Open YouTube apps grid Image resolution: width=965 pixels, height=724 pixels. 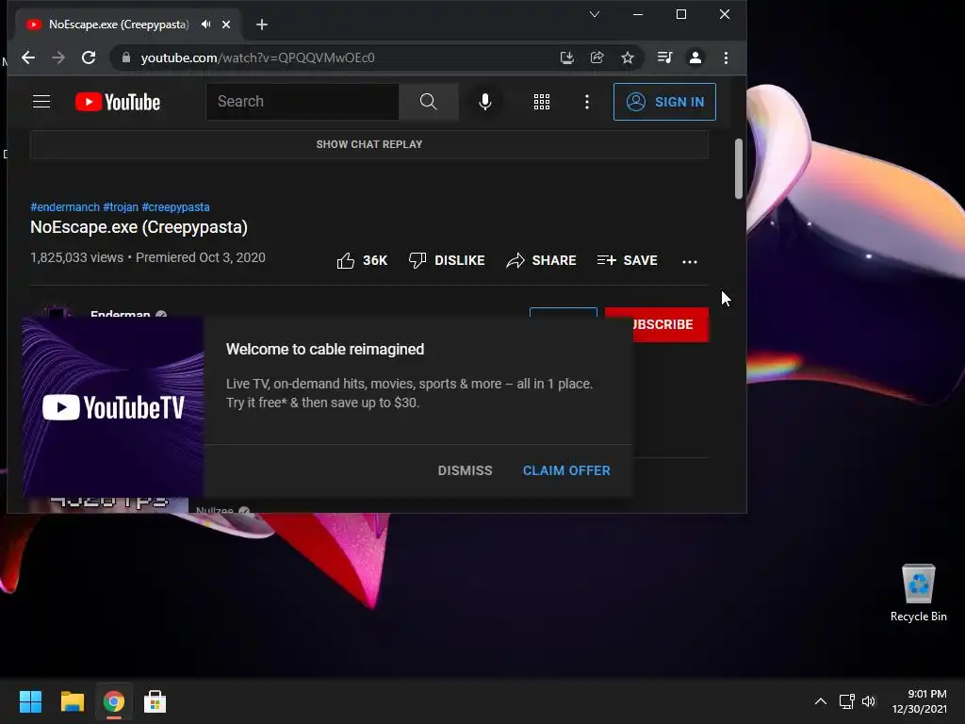click(542, 102)
